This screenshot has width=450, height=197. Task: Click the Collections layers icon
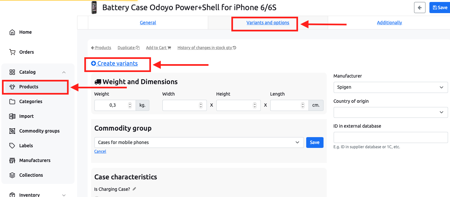coord(12,175)
